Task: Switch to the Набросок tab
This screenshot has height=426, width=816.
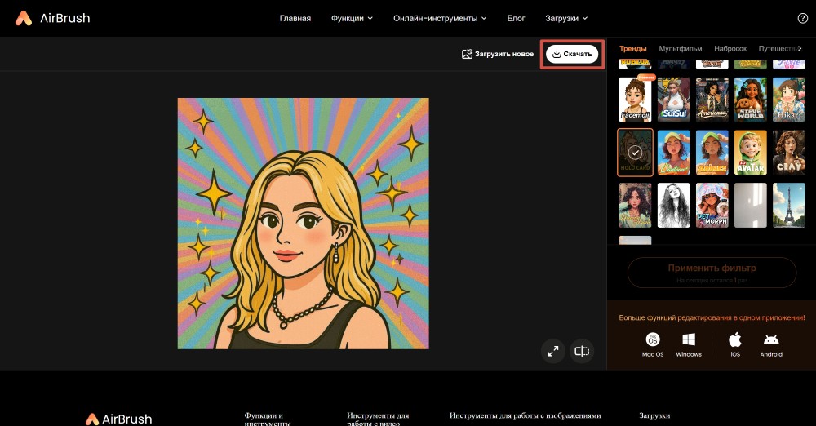Action: (x=730, y=49)
